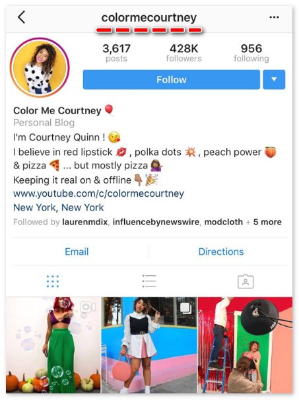Open the blue wall carousel post
Screen dimensions: 299x400
click(149, 345)
